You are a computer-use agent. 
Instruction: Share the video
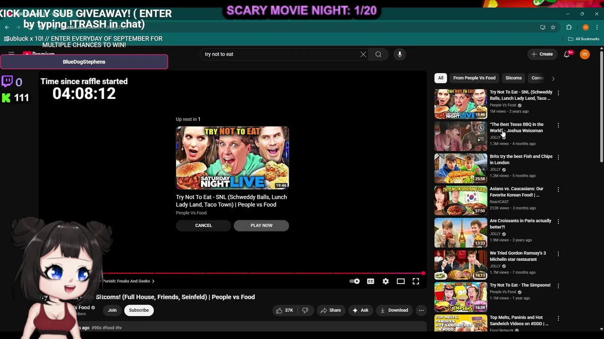pyautogui.click(x=330, y=310)
